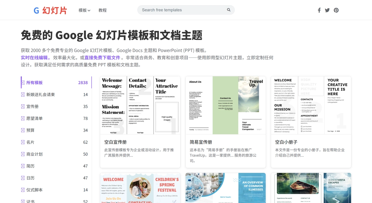Screen dimensions: 372x203
Task: Select the 宣传册 category
Action: [56, 106]
